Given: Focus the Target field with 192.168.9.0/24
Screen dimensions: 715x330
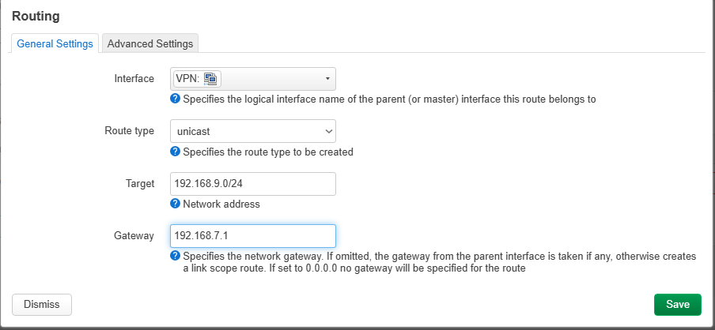Looking at the screenshot, I should pos(253,183).
